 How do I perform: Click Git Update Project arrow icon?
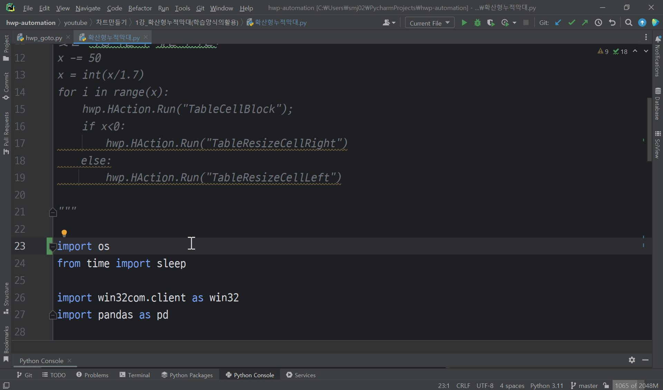click(558, 23)
